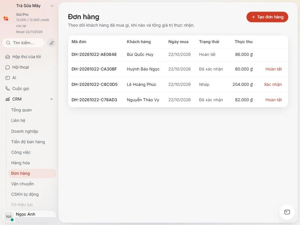Screen dimensions: 300x225
Task: Click the NA user avatar
Action: (x=9, y=217)
